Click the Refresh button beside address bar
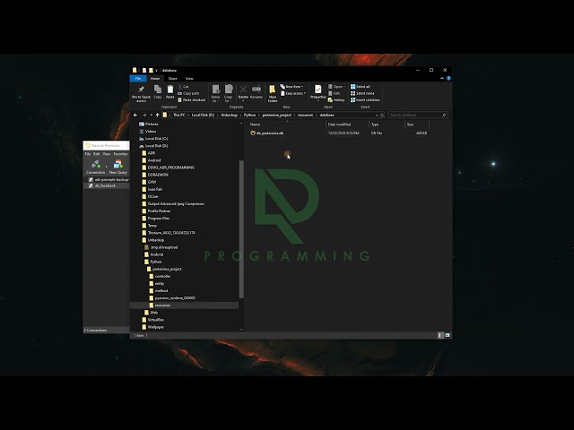The image size is (574, 430). [382, 116]
